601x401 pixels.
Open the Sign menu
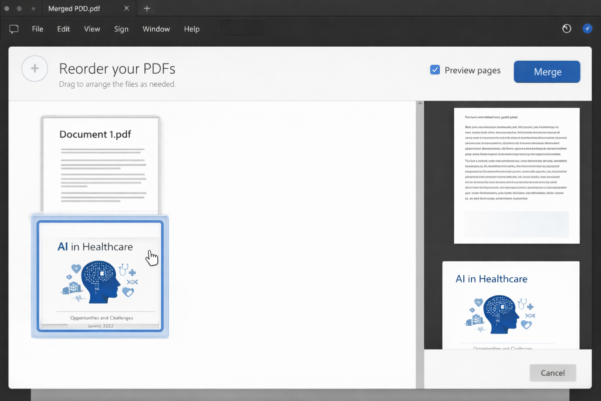click(121, 29)
